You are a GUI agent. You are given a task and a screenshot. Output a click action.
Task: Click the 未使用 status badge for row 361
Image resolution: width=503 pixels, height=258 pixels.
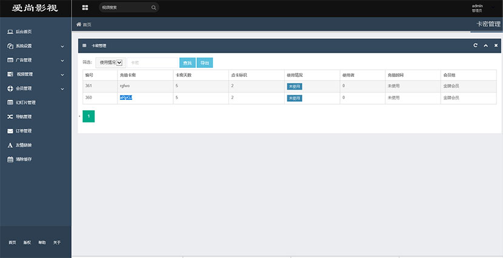295,86
